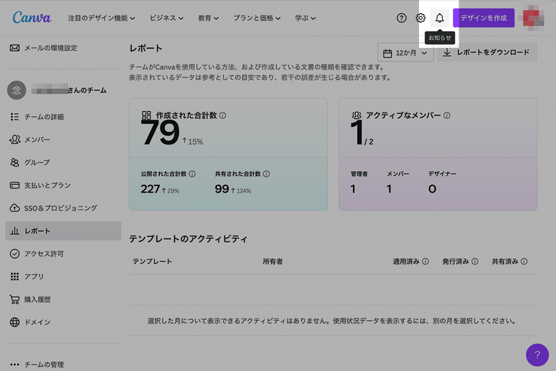Select レポート sidebar item
This screenshot has width=556, height=371.
click(63, 231)
